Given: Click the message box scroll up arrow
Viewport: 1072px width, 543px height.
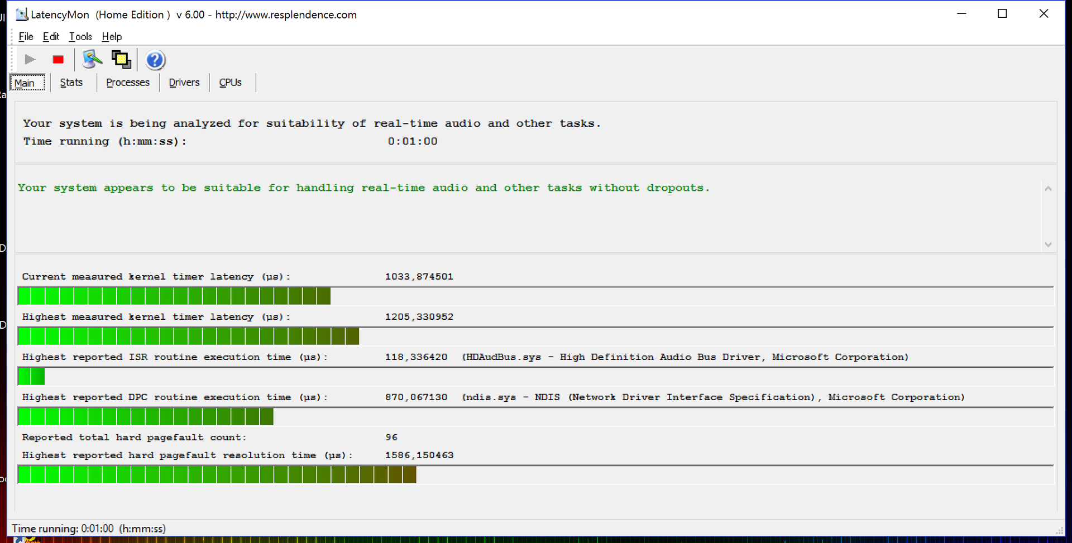Looking at the screenshot, I should [x=1049, y=189].
